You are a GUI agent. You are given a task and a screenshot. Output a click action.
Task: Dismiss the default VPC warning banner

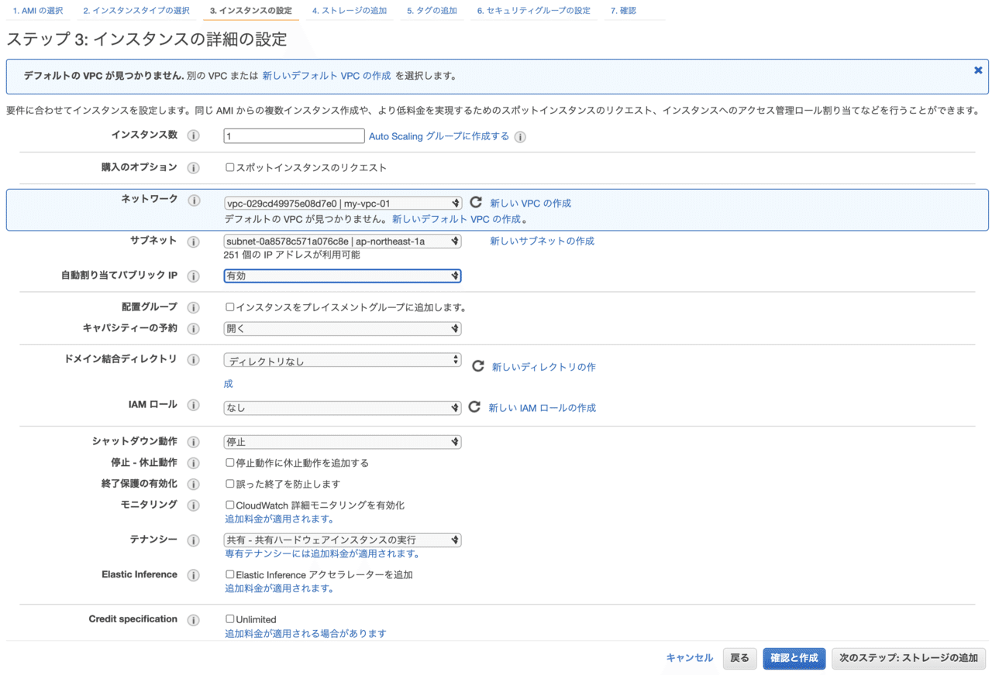(x=978, y=70)
